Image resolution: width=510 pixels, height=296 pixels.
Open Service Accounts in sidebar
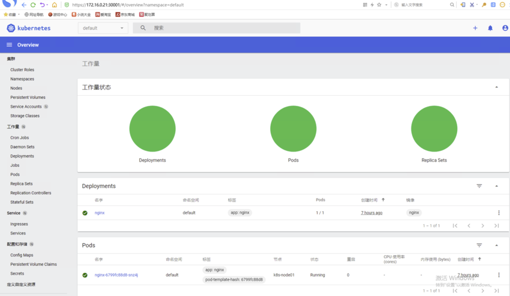coord(26,107)
